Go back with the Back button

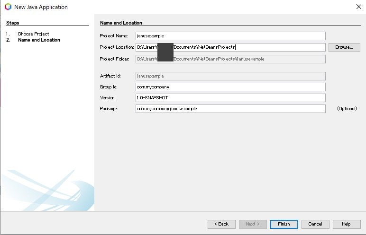pos(221,224)
